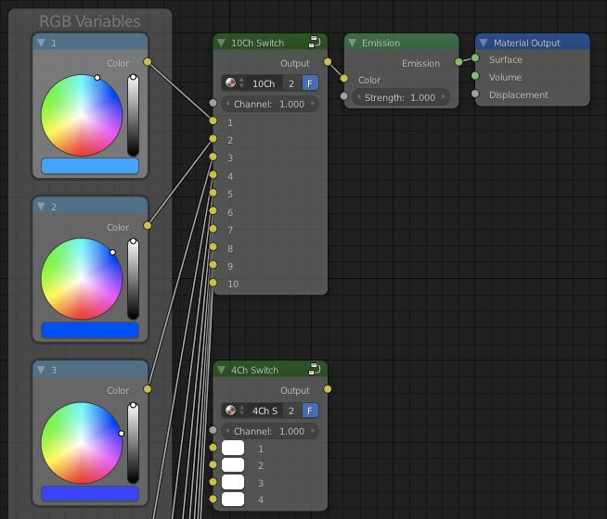The width and height of the screenshot is (607, 519).
Task: Click Color output socket of RGB node 2
Action: pyautogui.click(x=148, y=225)
